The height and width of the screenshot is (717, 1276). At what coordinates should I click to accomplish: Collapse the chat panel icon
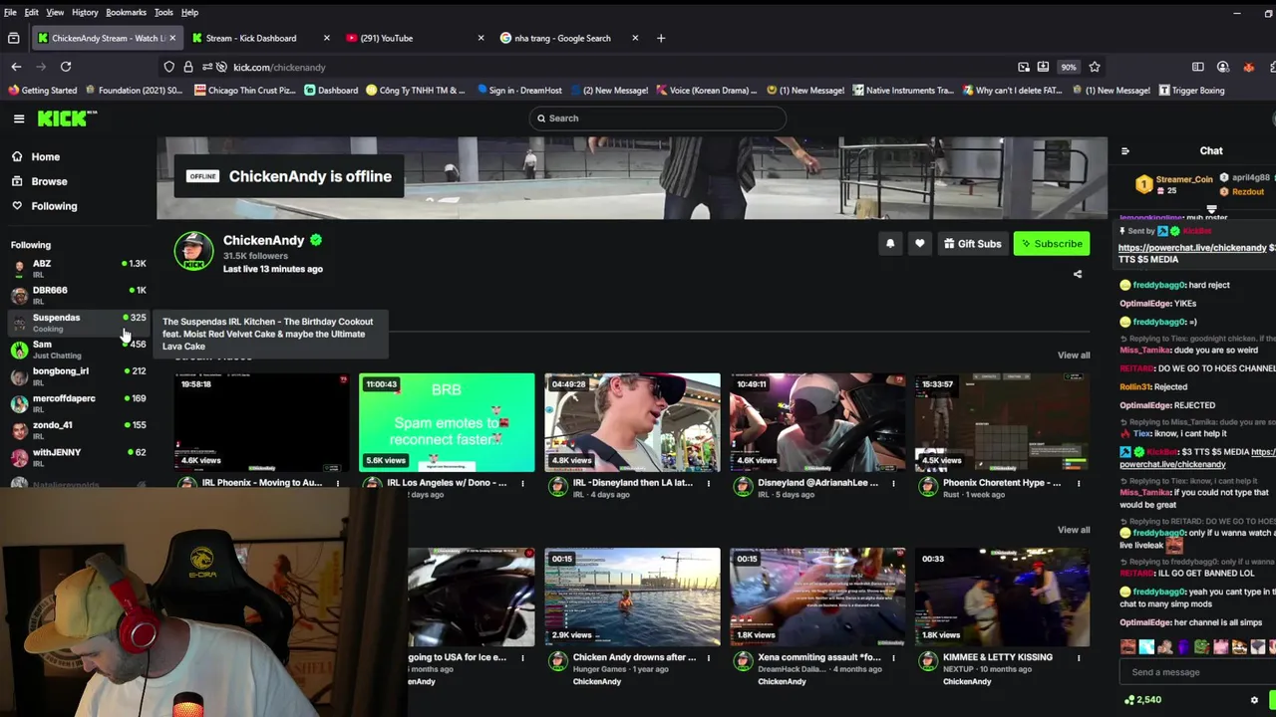point(1125,151)
